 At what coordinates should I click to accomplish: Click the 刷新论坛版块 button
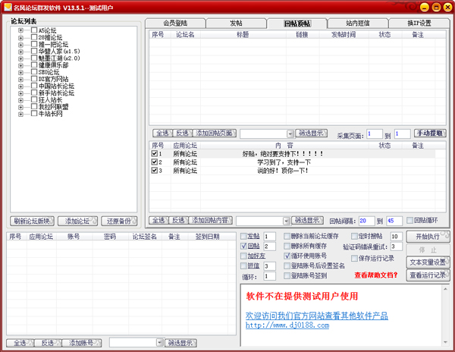[x=32, y=221]
